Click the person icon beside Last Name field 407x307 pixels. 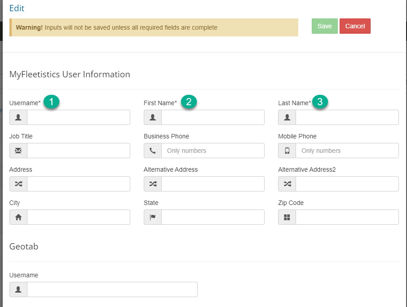click(287, 117)
